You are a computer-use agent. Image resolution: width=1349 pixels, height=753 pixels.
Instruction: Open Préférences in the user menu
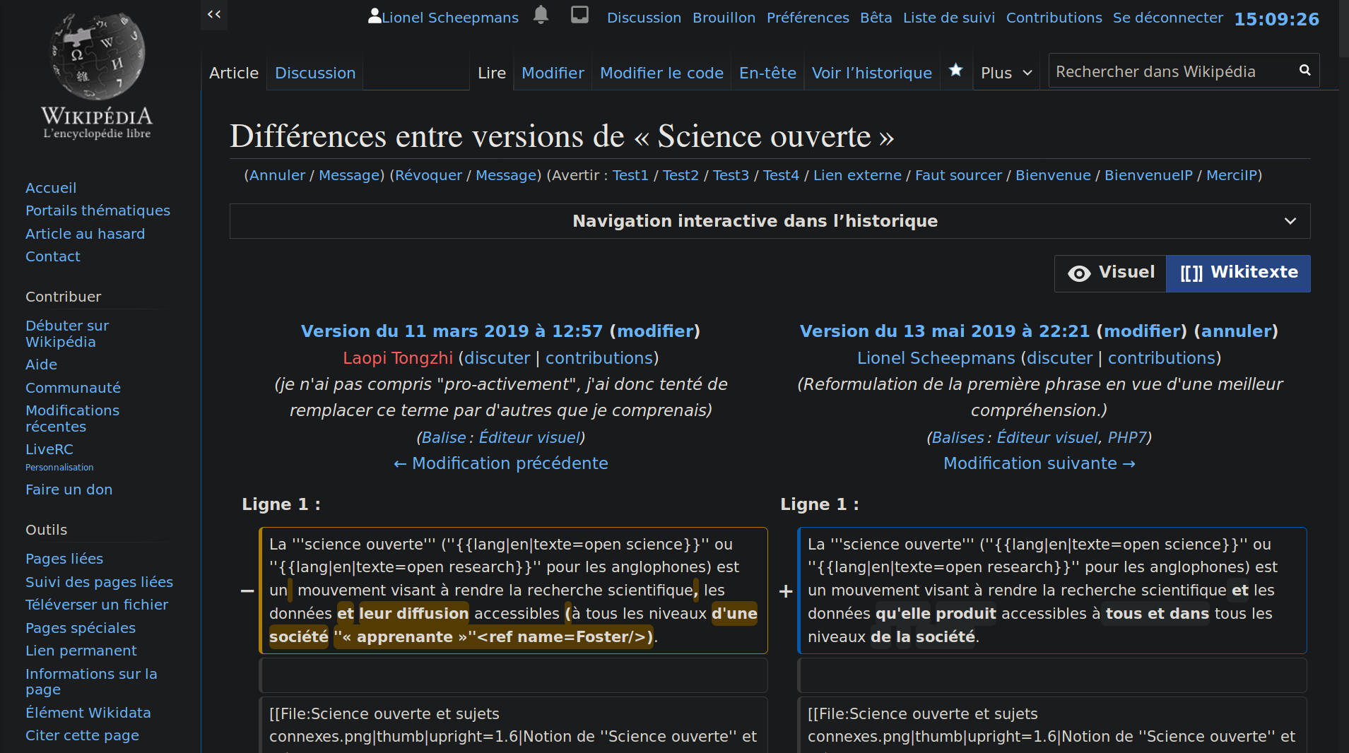tap(808, 18)
